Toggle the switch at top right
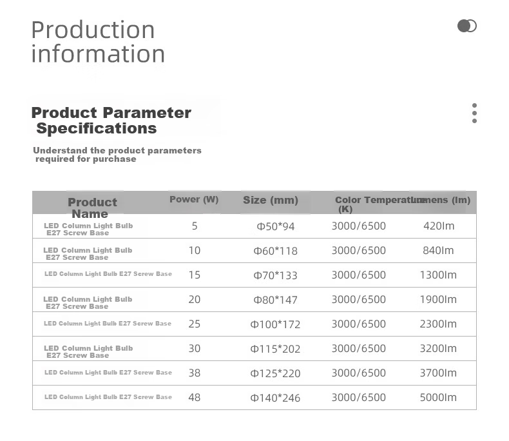The image size is (509, 441). coord(467,26)
